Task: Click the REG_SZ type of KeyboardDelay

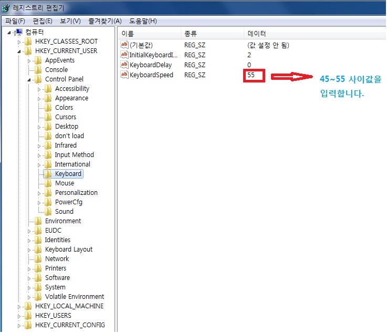Action: [195, 65]
